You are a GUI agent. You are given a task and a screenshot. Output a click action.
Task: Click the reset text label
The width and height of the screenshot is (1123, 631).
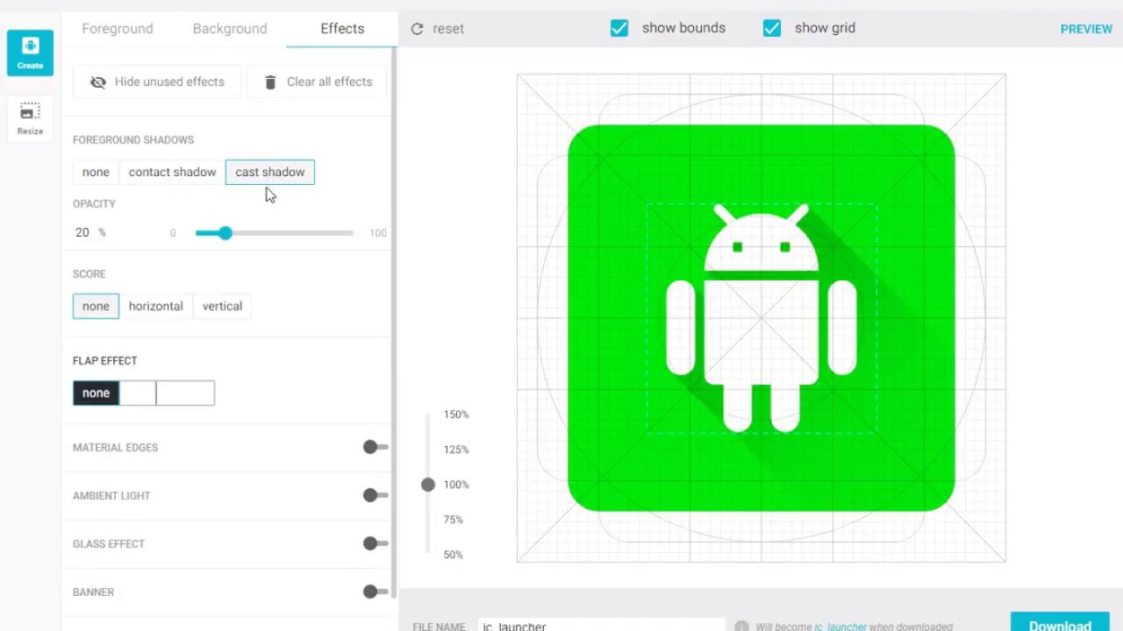click(x=448, y=29)
